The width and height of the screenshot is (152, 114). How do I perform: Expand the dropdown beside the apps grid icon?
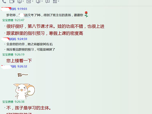coord(58,1)
